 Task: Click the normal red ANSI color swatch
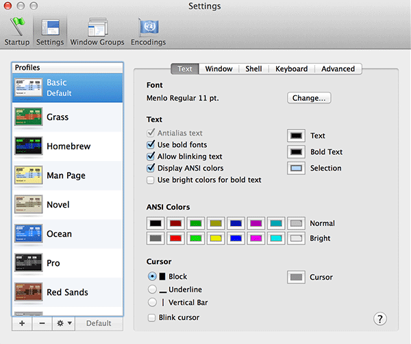[x=176, y=224]
